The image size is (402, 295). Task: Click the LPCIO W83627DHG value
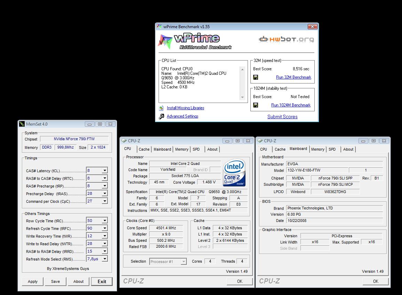(335, 192)
